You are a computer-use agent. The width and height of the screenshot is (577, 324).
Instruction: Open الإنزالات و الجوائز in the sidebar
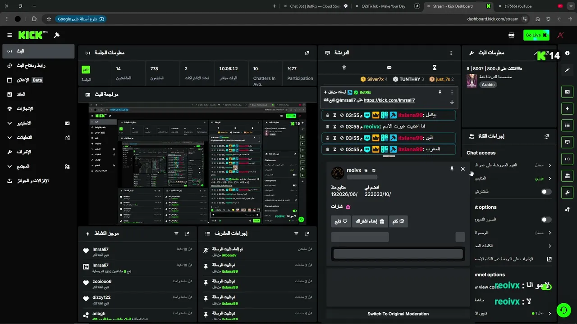[x=38, y=181]
